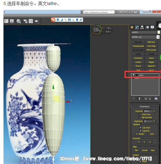Click the Sogou moon icon
Screen dimensions: 161x164
click(x=62, y=20)
